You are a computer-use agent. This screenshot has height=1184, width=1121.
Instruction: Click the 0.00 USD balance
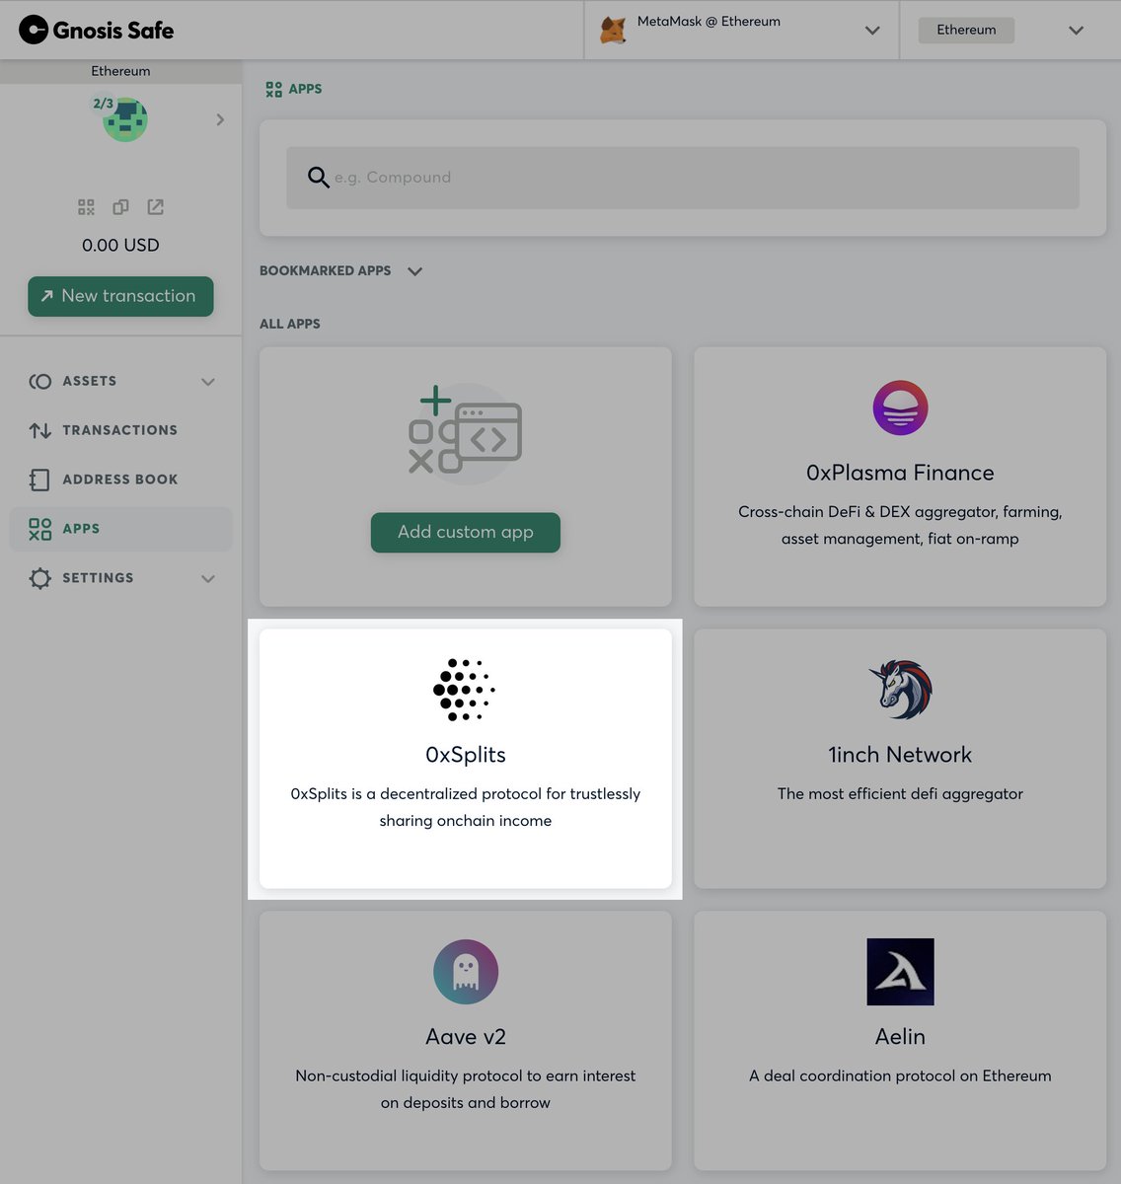(x=120, y=245)
